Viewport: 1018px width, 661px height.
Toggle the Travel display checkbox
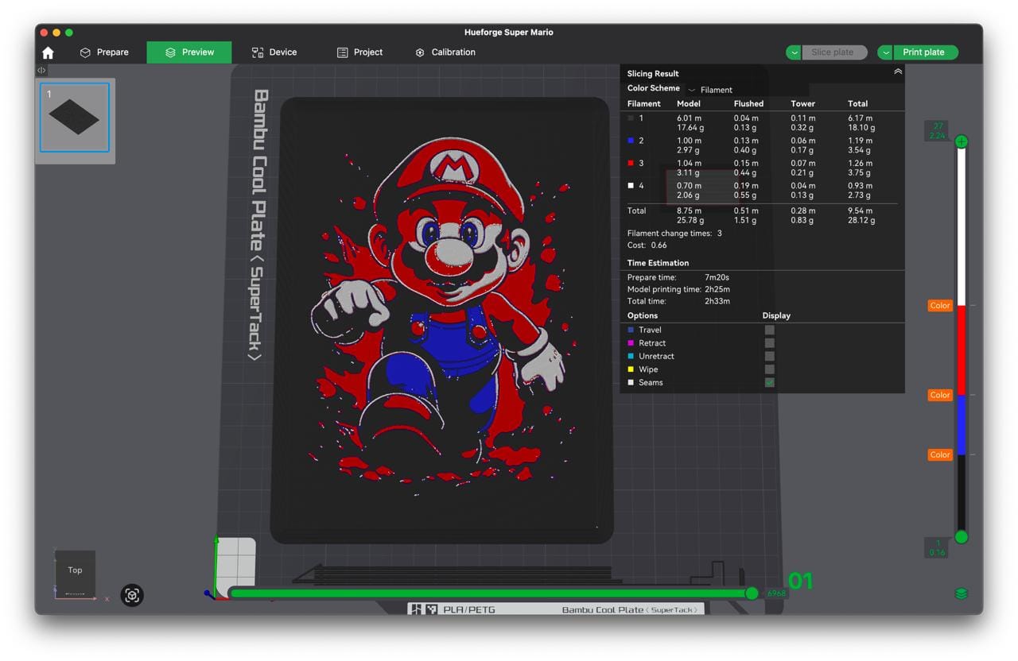pos(769,330)
